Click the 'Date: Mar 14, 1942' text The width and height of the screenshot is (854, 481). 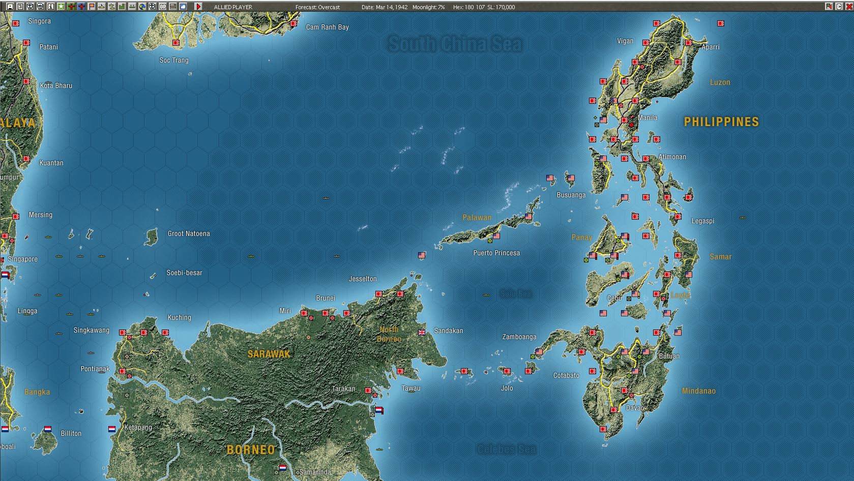click(385, 7)
